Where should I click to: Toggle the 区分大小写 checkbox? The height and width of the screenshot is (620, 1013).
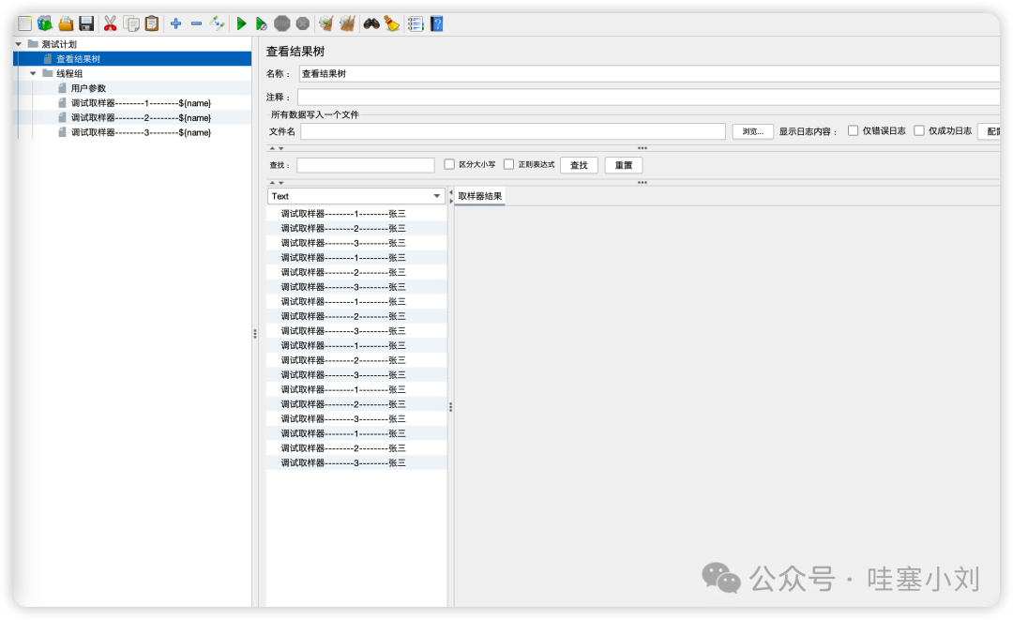[x=449, y=165]
